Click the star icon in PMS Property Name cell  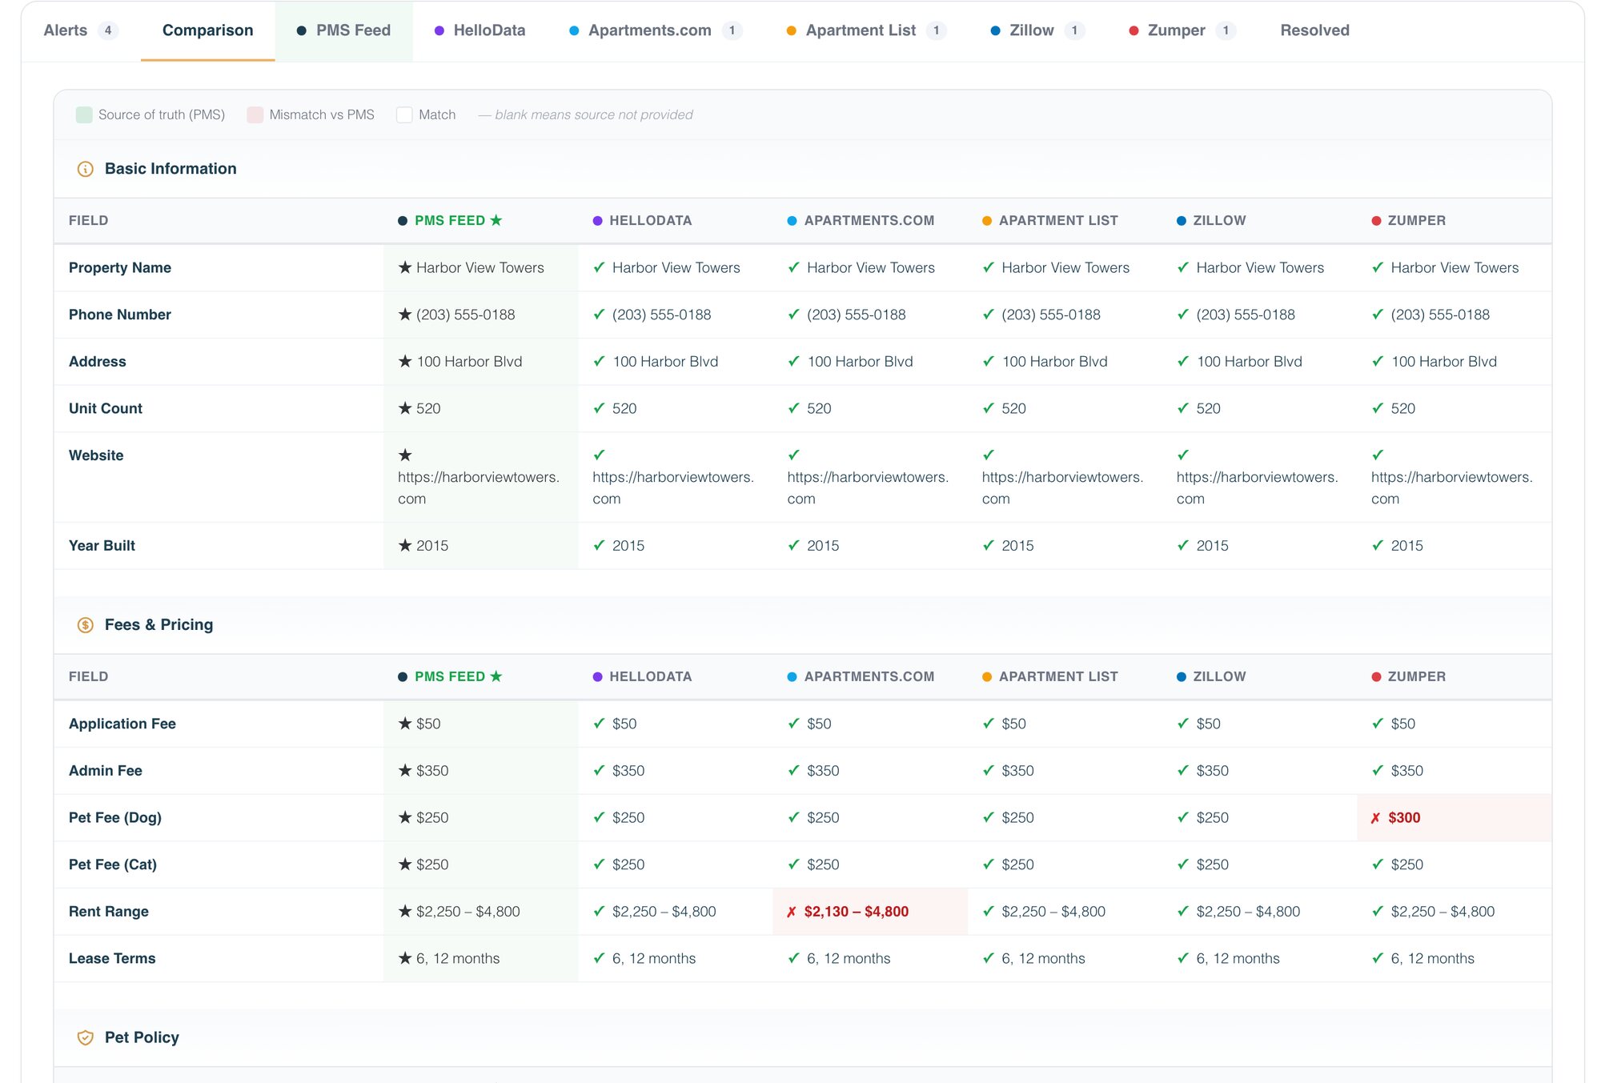[405, 267]
